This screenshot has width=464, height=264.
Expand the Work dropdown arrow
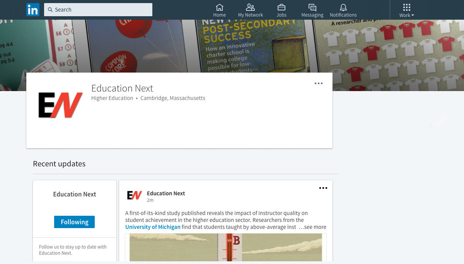[413, 15]
